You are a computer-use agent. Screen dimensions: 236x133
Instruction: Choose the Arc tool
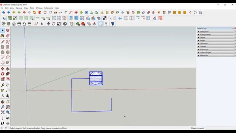tap(3, 57)
